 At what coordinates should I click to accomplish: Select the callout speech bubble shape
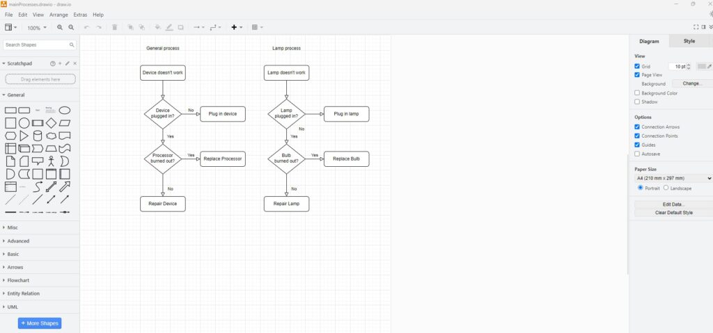coord(38,161)
